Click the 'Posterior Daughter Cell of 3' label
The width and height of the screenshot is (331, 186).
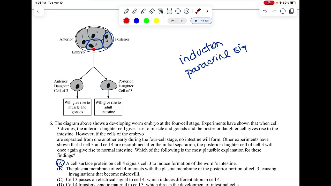point(126,86)
